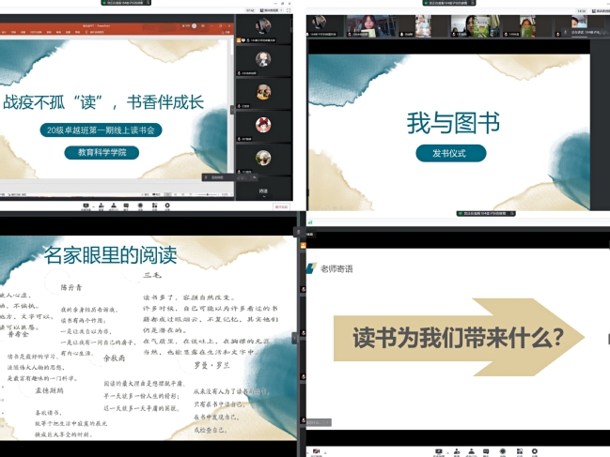Click the invite icon in top-left meeting toolbar

tap(102, 204)
